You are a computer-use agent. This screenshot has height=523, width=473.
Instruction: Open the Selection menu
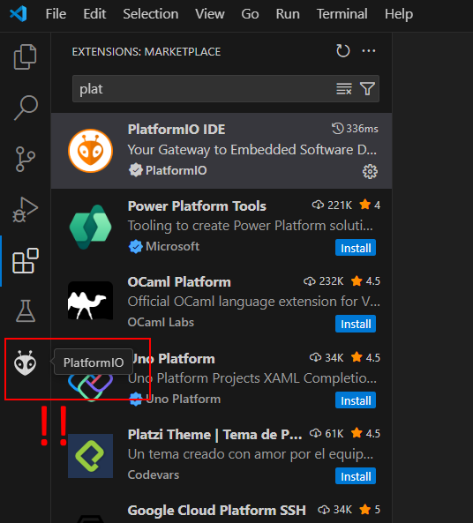[x=151, y=14]
